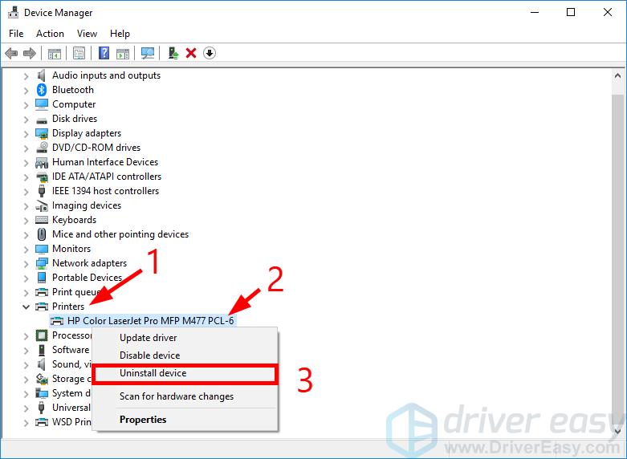Click the Imaging devices camera icon
Viewport: 627px width, 459px height.
pyautogui.click(x=42, y=205)
